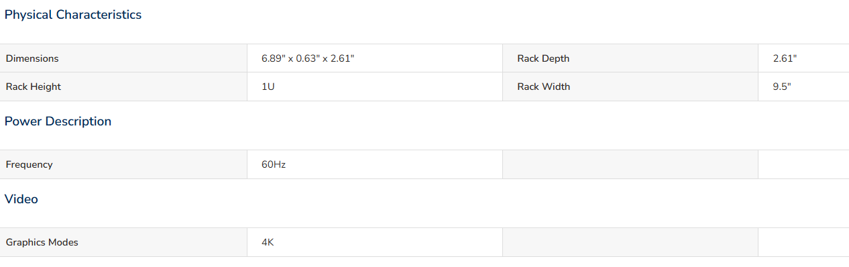Click the 6.89" x 0.63" x 2.61" value

tap(308, 58)
